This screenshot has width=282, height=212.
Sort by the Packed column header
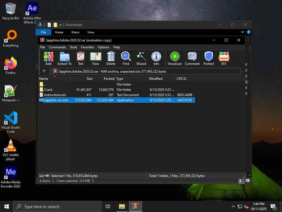[x=104, y=79]
